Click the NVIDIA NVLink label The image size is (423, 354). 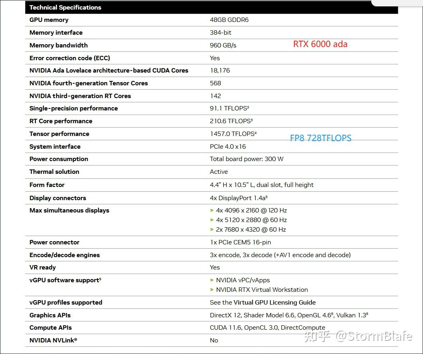pyautogui.click(x=53, y=340)
